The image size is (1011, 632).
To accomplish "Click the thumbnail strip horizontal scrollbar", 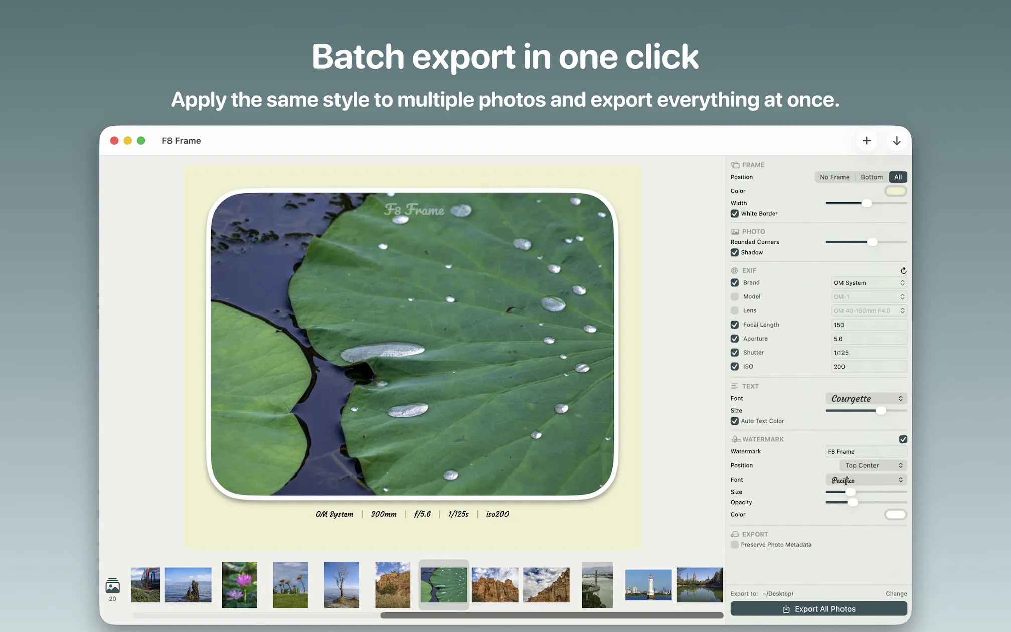I will coord(552,615).
